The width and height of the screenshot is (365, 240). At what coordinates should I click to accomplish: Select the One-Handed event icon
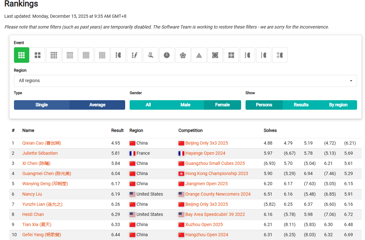tap(151, 55)
